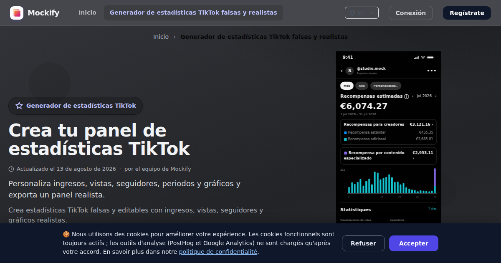
Task: Click the S avatar in phone mockup
Action: pos(349,71)
